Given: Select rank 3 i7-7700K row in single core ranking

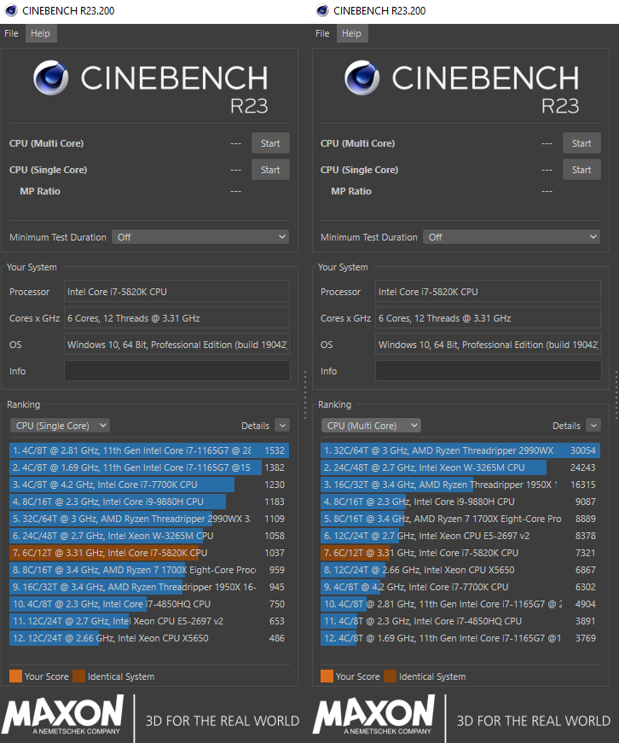Looking at the screenshot, I should tap(149, 485).
